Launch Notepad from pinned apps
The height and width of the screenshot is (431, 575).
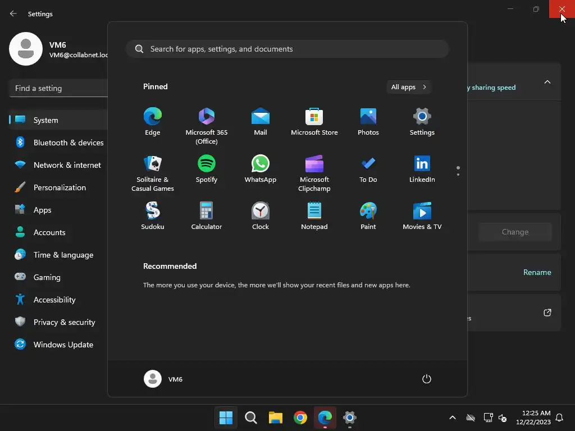tap(314, 216)
